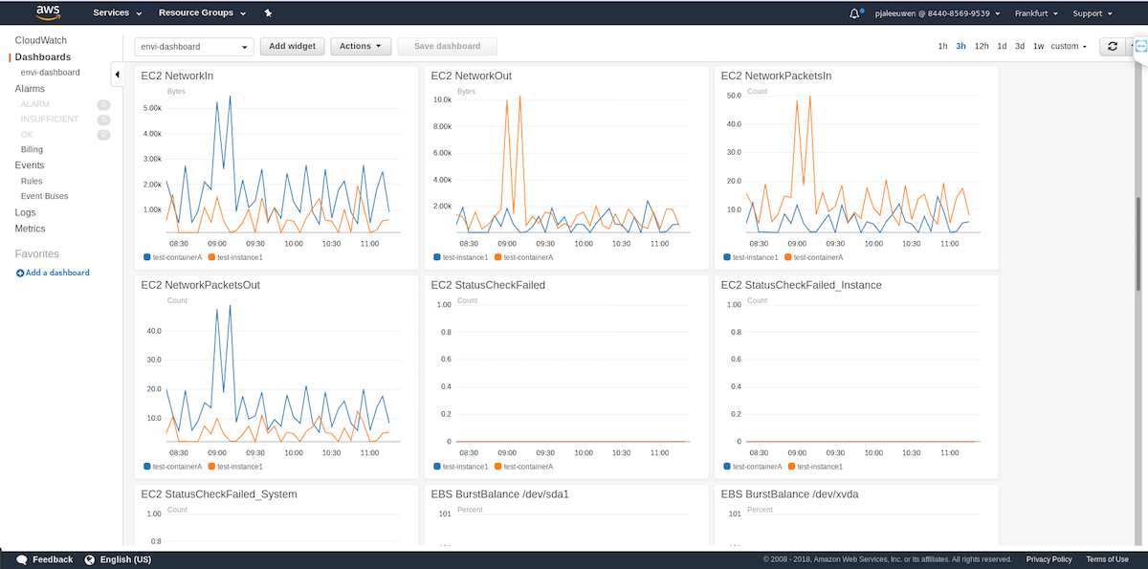
Task: Click the plus icon beside Add a dashboard
Action: 17,273
